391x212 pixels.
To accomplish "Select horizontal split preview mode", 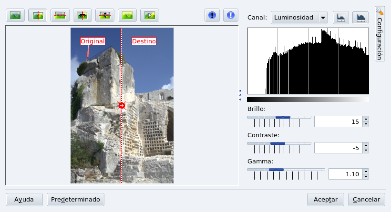I will pyautogui.click(x=60, y=15).
